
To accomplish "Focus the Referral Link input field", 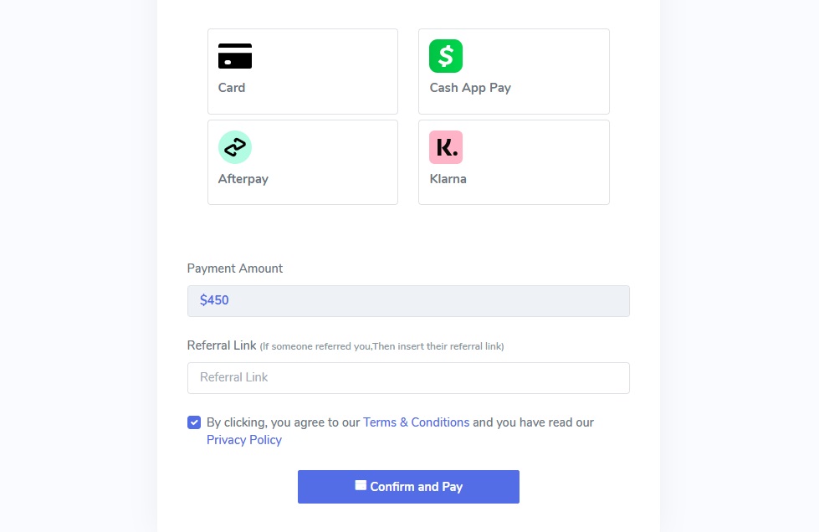I will (x=408, y=377).
